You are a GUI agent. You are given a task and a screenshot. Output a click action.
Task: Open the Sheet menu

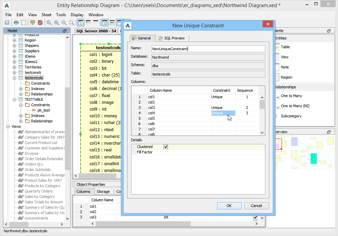tap(46, 15)
